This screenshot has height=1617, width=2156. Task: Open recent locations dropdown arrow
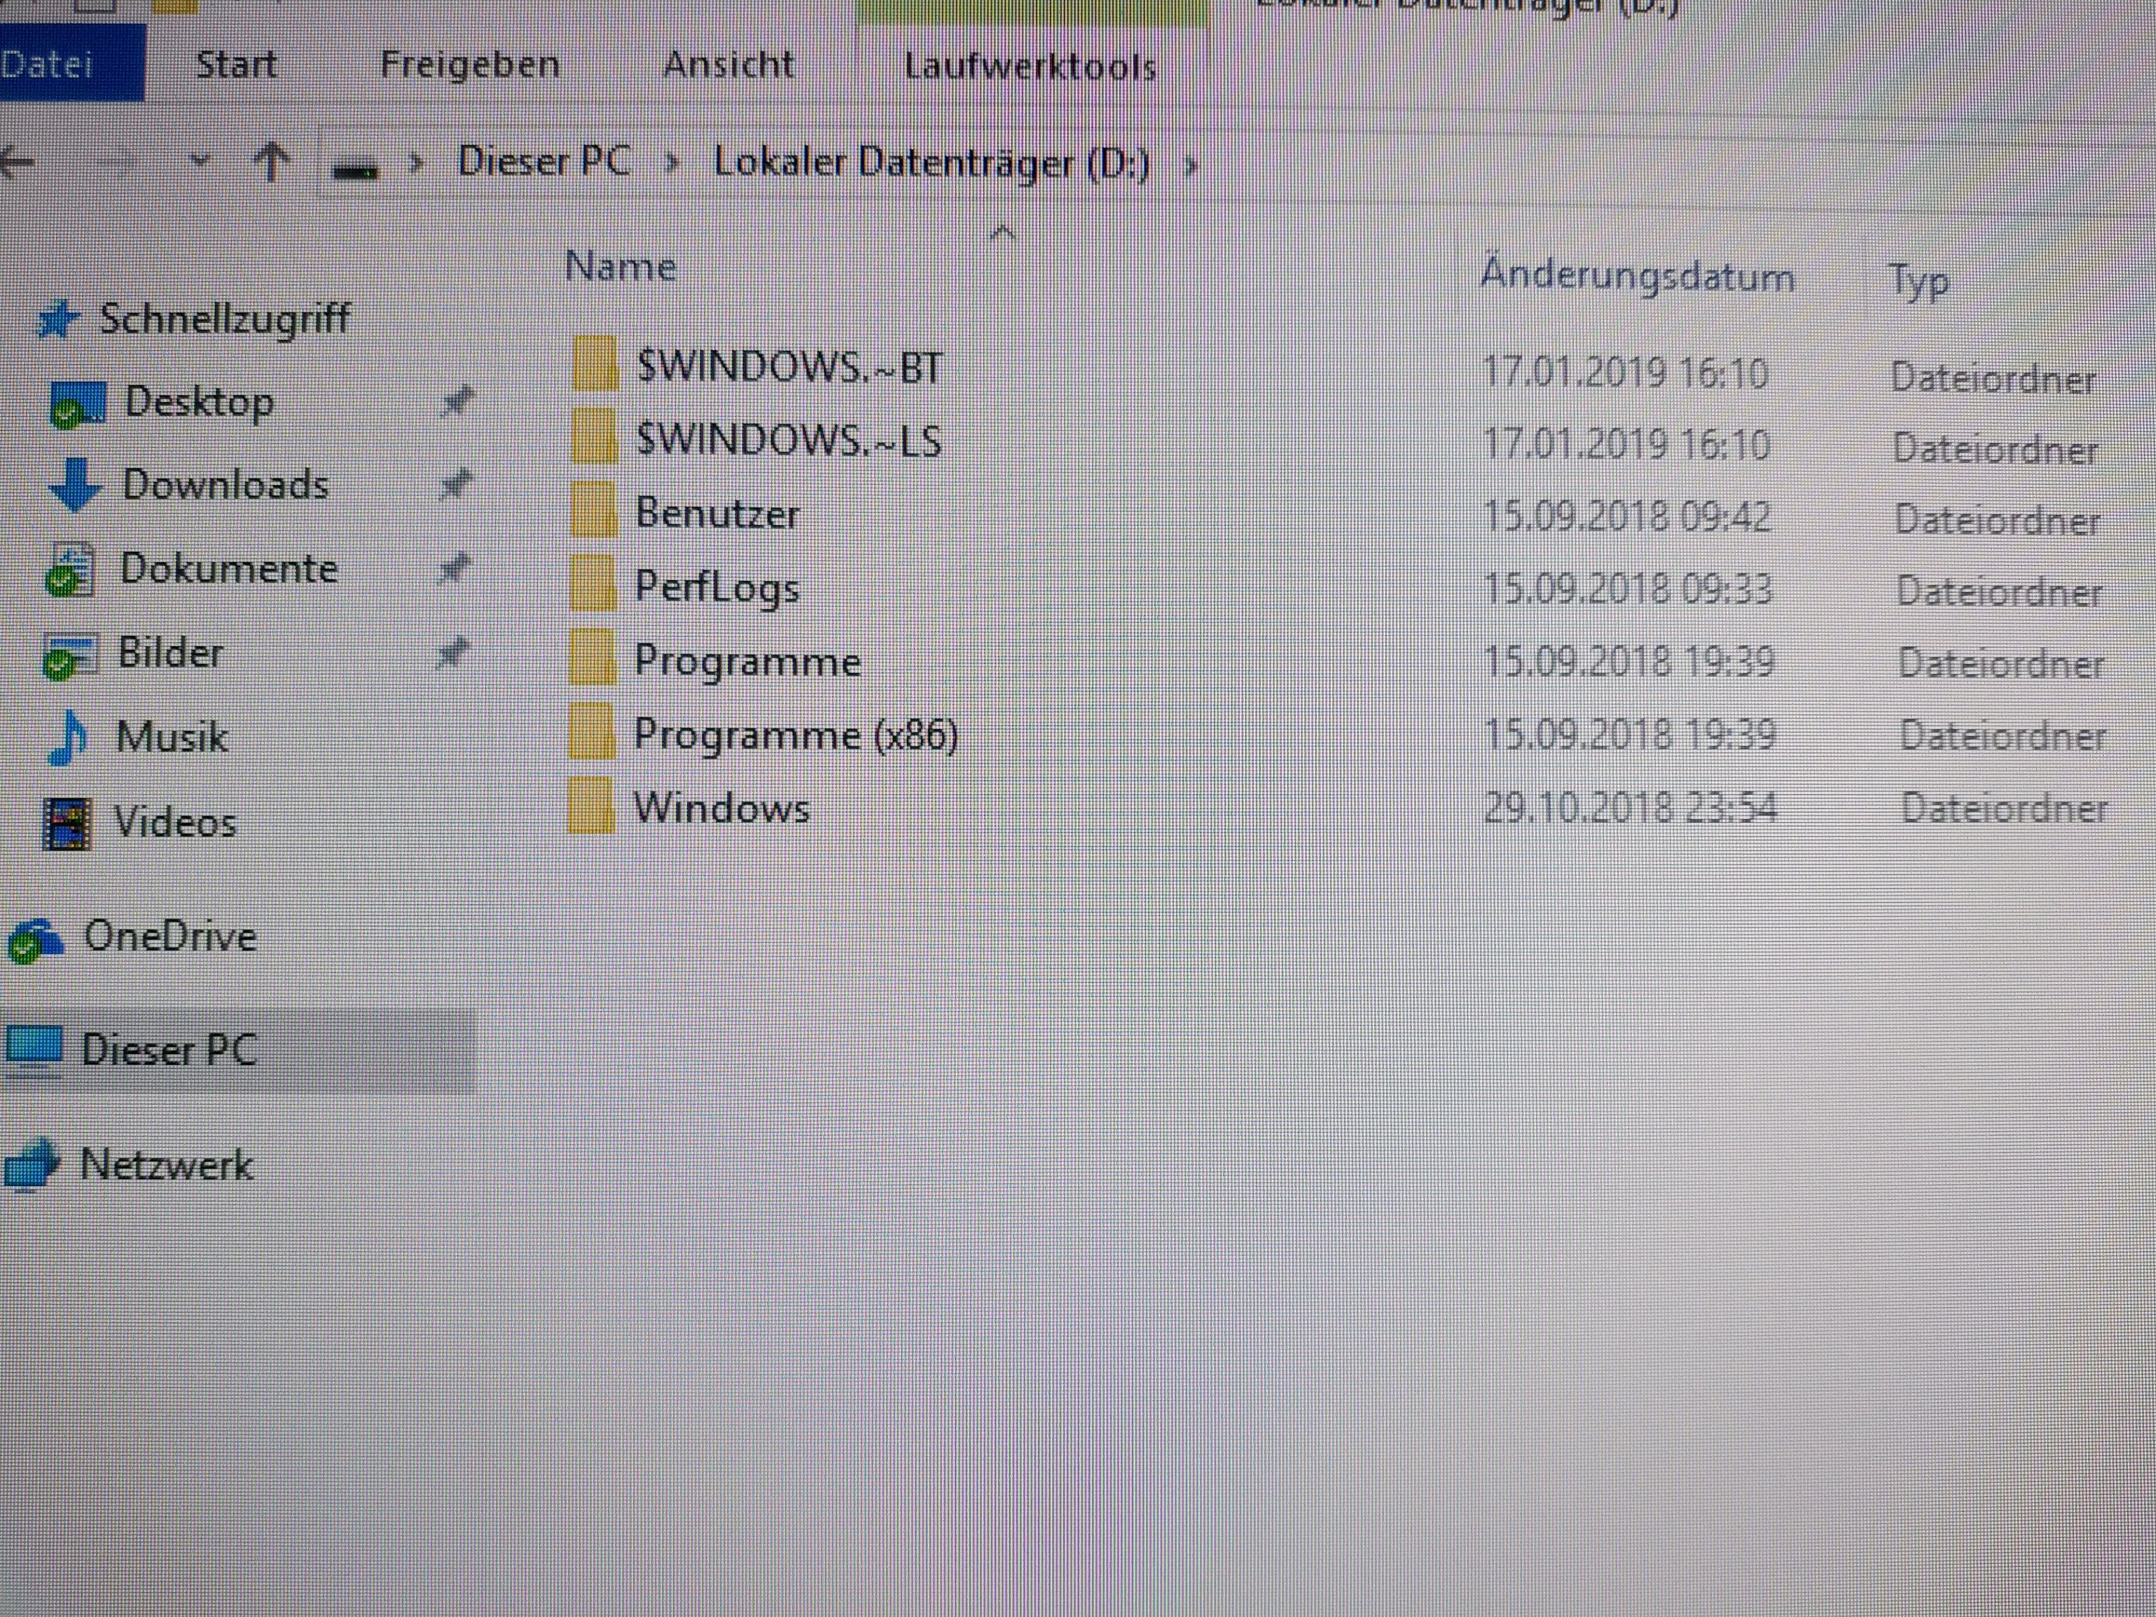199,160
